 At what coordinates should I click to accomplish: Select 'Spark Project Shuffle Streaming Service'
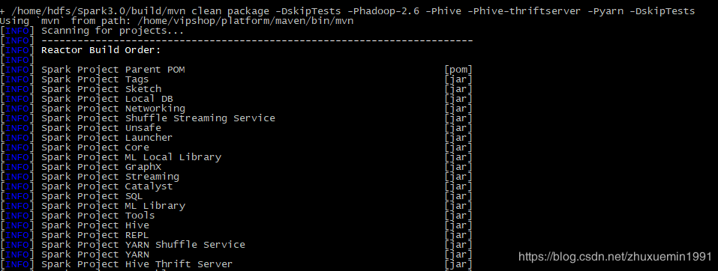coord(158,118)
